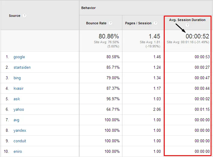Image resolution: width=213 pixels, height=157 pixels.
Task: Open help icon beside Bounce Rate
Action: (x=111, y=23)
